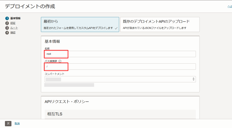The height and width of the screenshot is (130, 232).
Task: Go to step 4 確認
Action: point(13,33)
